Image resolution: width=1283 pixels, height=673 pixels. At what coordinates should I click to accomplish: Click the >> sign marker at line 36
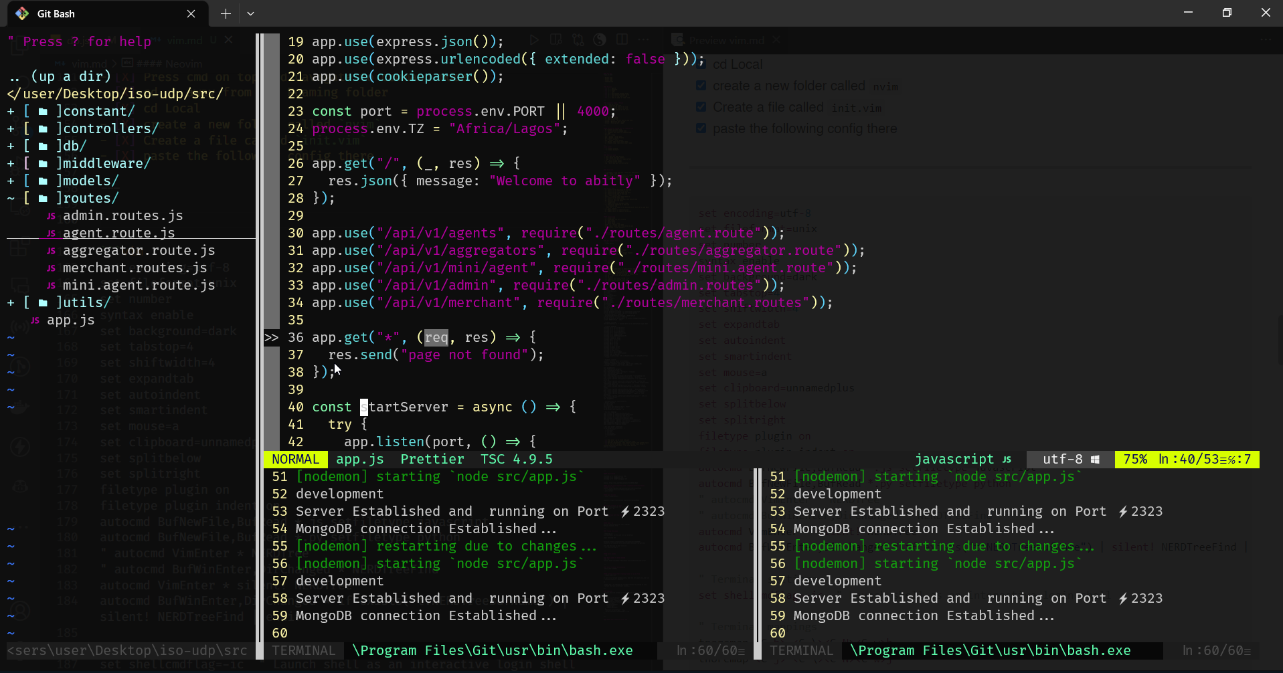[x=271, y=338]
